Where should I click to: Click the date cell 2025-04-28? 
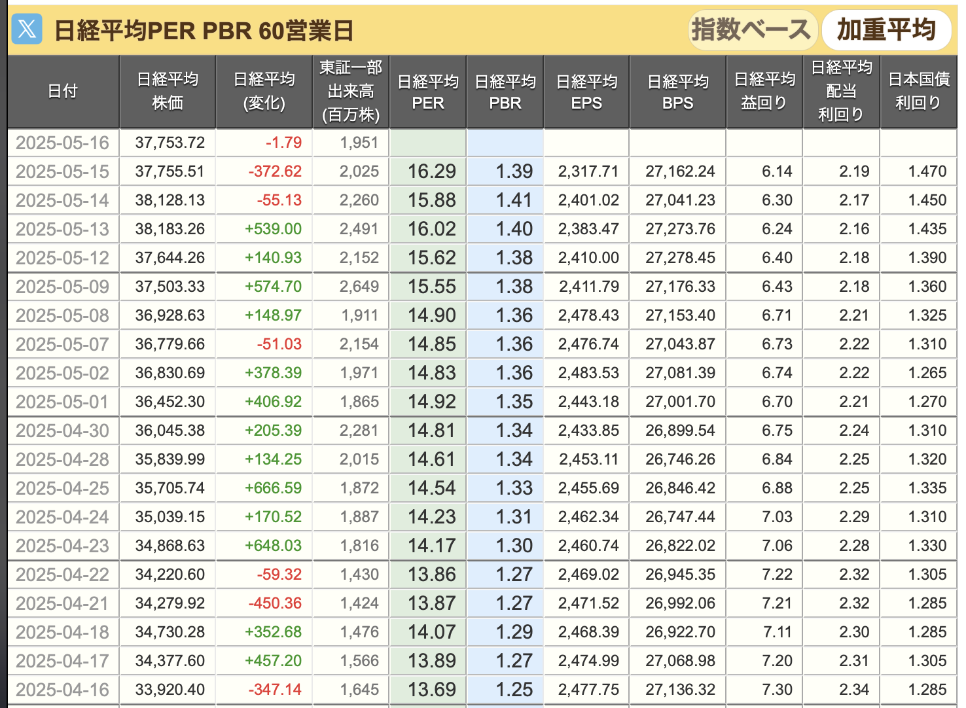click(62, 459)
